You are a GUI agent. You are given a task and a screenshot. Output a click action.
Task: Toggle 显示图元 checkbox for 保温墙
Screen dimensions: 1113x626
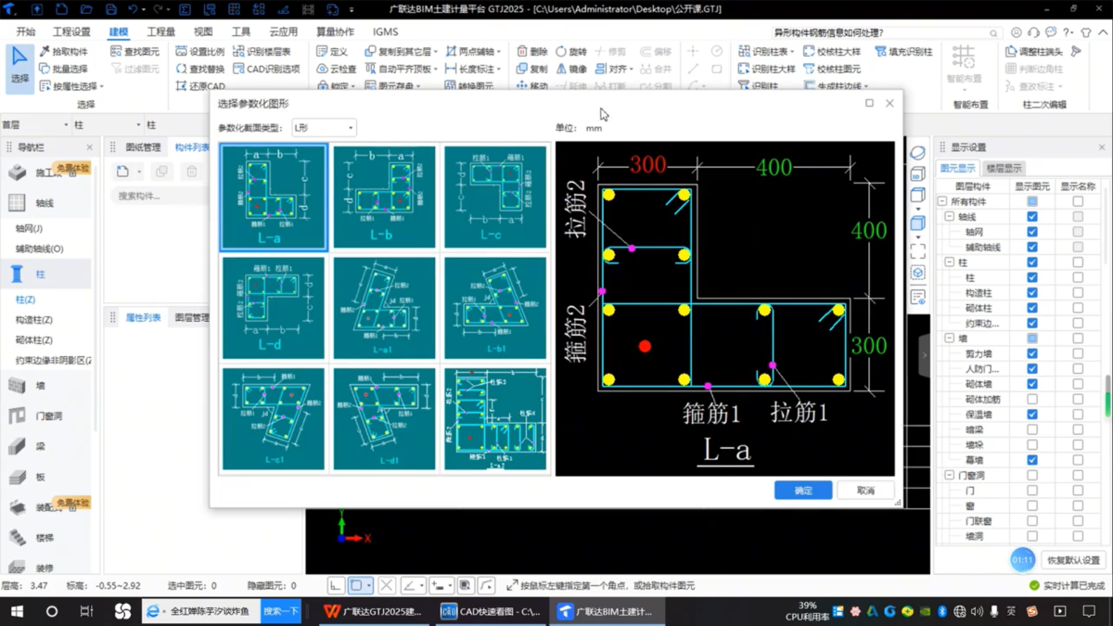pyautogui.click(x=1032, y=415)
